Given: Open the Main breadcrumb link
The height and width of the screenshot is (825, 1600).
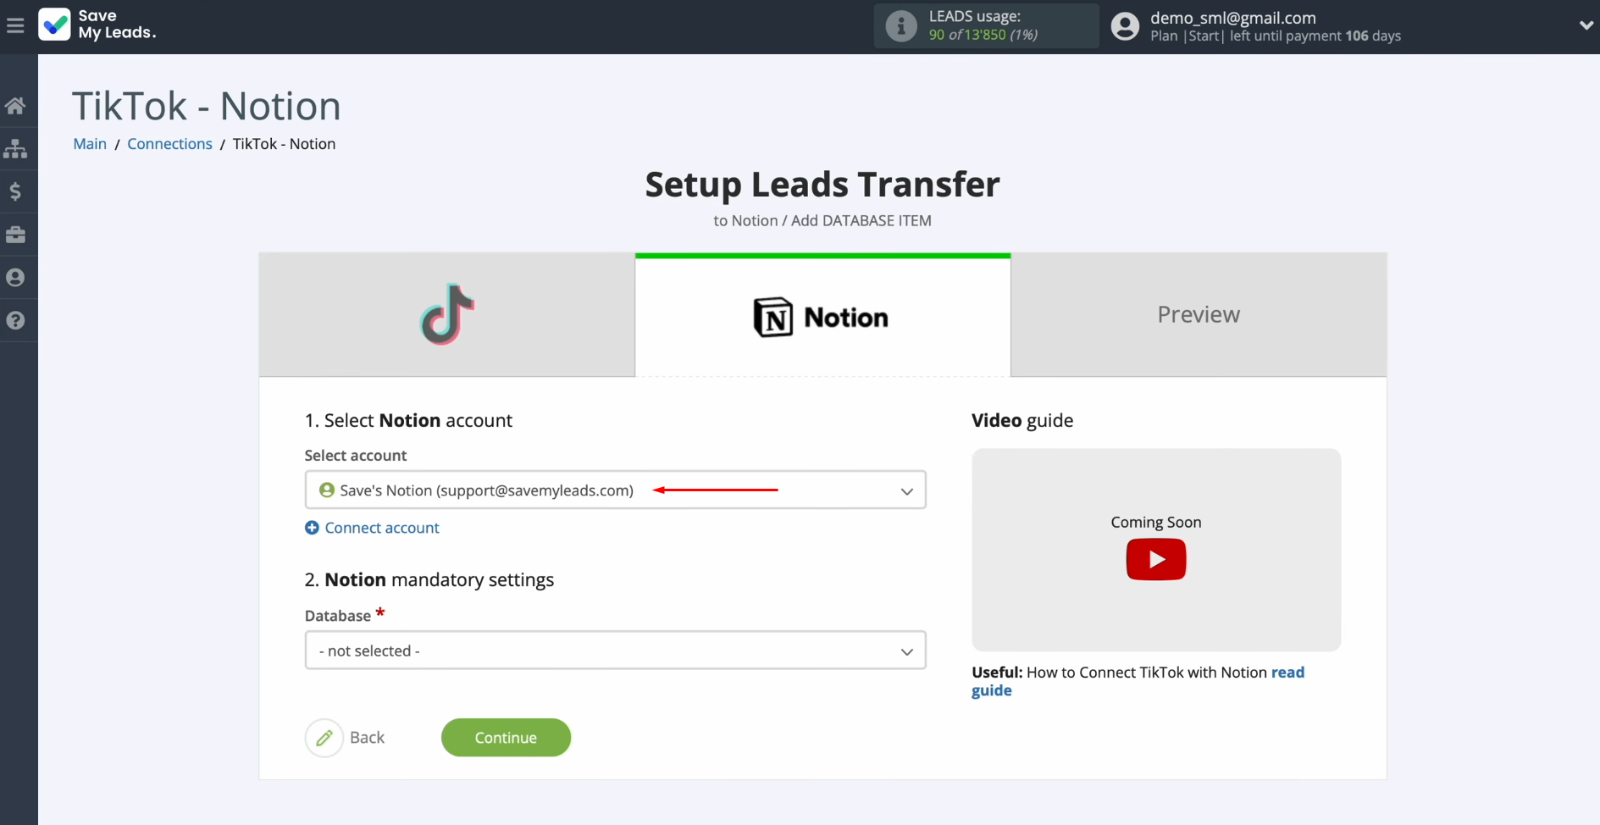Looking at the screenshot, I should click(90, 144).
